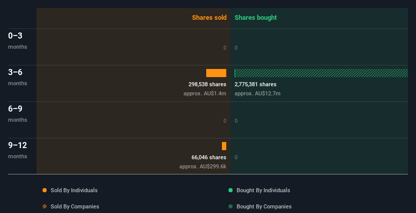Click the 0–3 months row label
The width and height of the screenshot is (416, 213).
click(x=18, y=41)
